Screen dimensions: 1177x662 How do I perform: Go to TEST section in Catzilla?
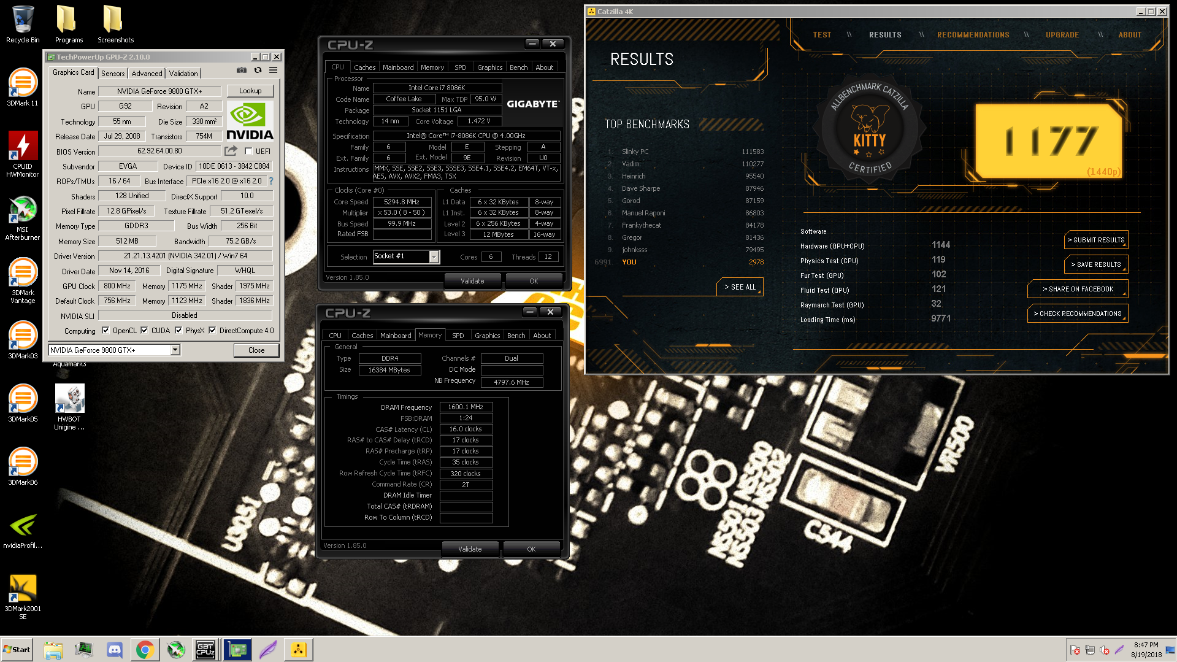point(822,35)
